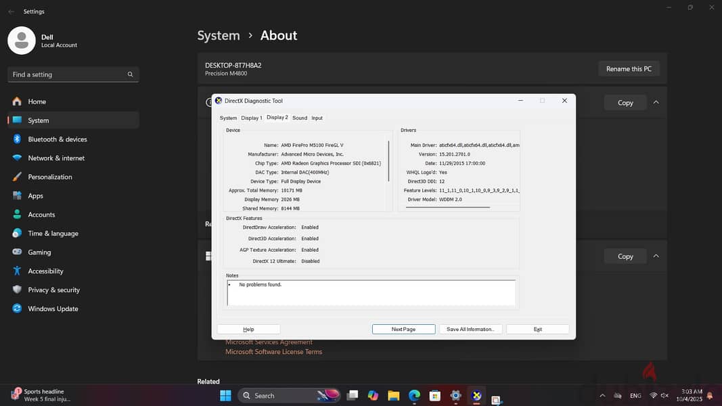Open notifications bell in taskbar
This screenshot has height=406, width=722.
pyautogui.click(x=710, y=395)
